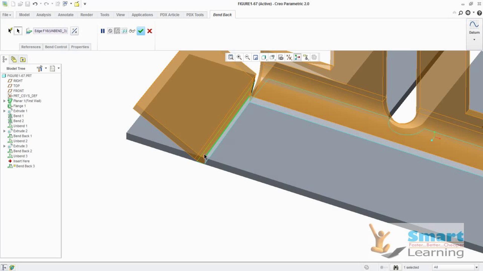Open the Analysis ribbon tab
The image size is (483, 271).
coord(44,15)
